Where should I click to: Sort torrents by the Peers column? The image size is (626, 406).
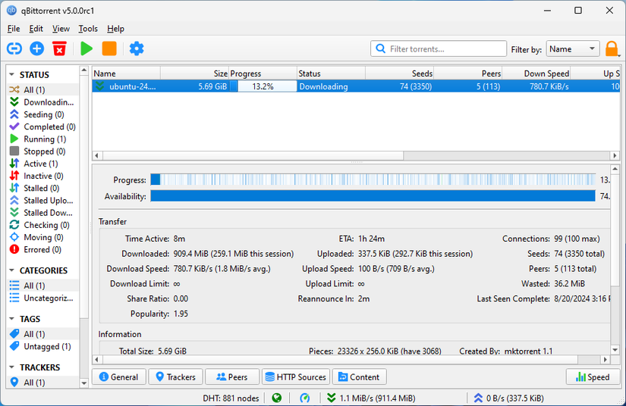coord(467,73)
